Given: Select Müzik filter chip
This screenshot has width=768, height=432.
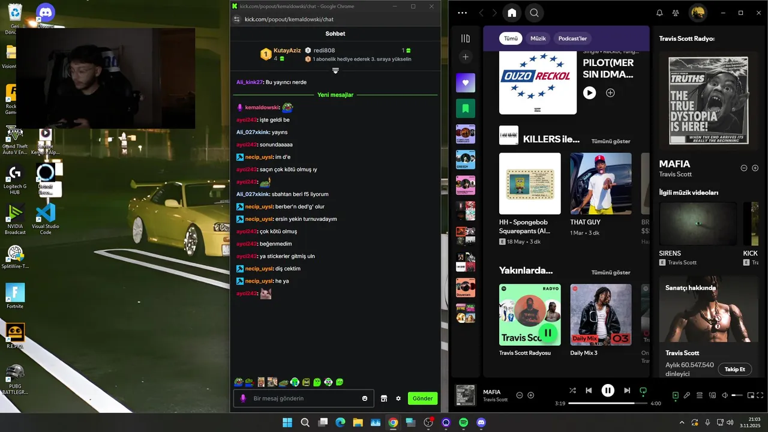Looking at the screenshot, I should tap(538, 38).
